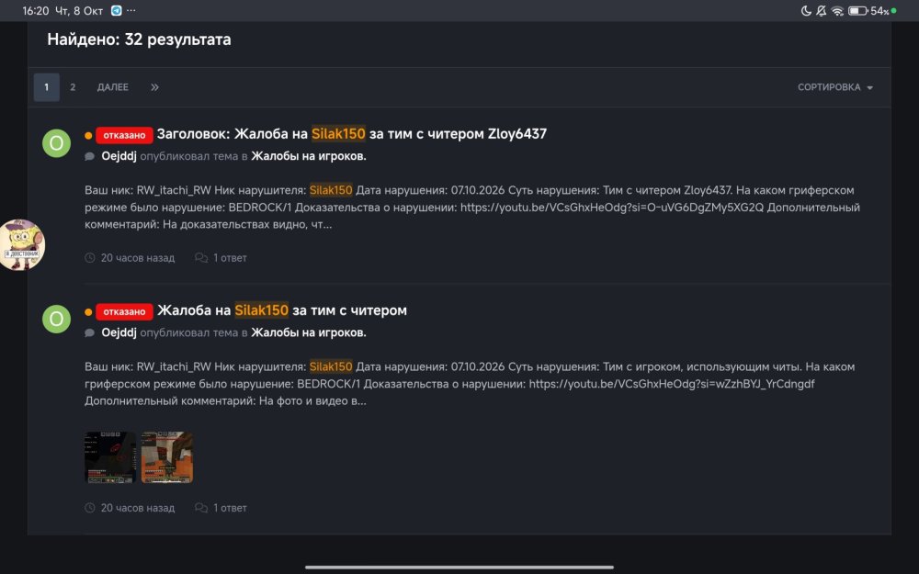919x574 pixels.
Task: Open 'Жалобы на игроков.' forum link in second result
Action: [x=309, y=332]
